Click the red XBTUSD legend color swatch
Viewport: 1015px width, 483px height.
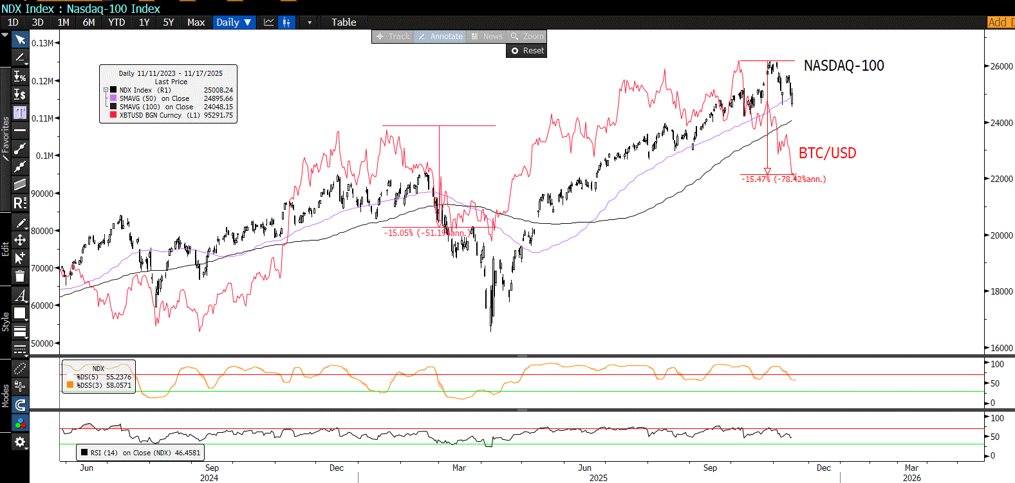113,115
